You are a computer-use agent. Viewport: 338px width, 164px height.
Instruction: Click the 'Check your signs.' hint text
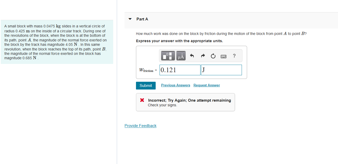(162, 105)
